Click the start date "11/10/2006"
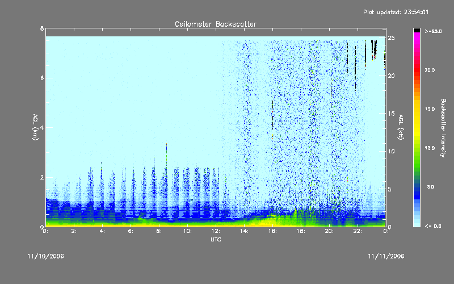Screen dimensions: 454x284 coord(46,256)
